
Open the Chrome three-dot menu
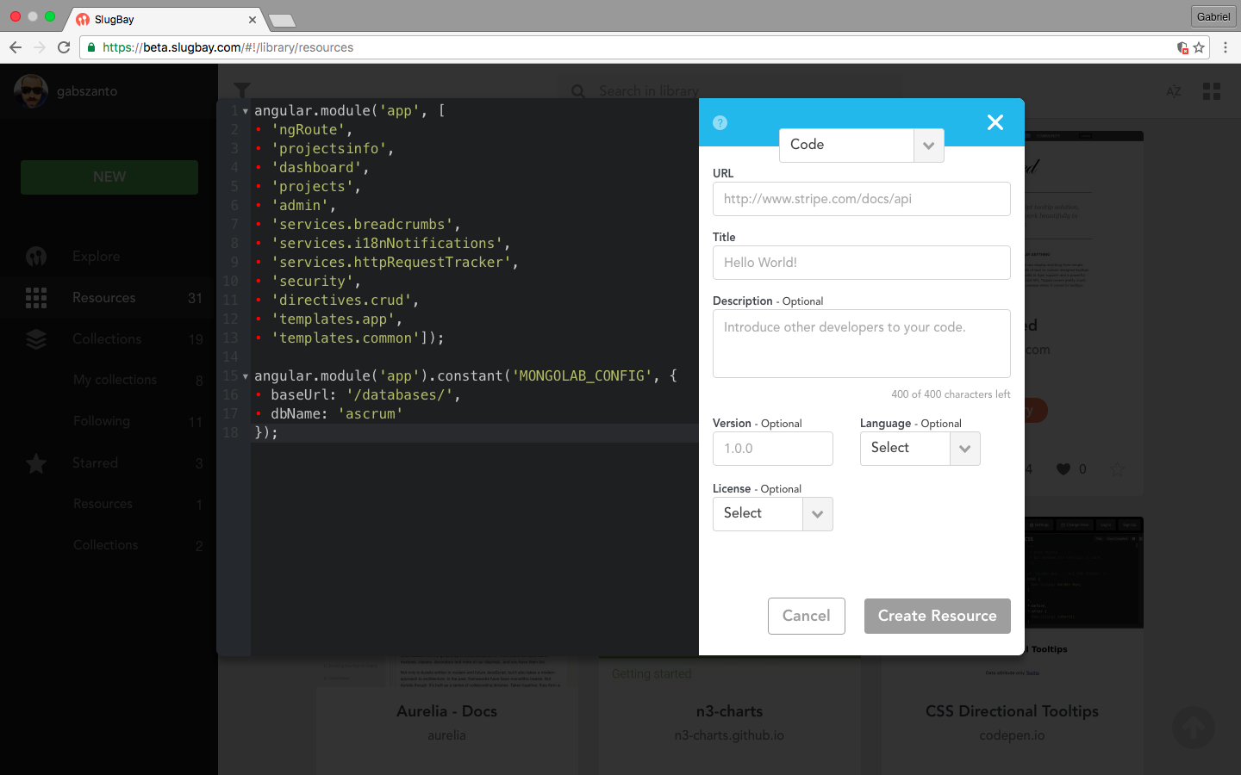tap(1225, 47)
